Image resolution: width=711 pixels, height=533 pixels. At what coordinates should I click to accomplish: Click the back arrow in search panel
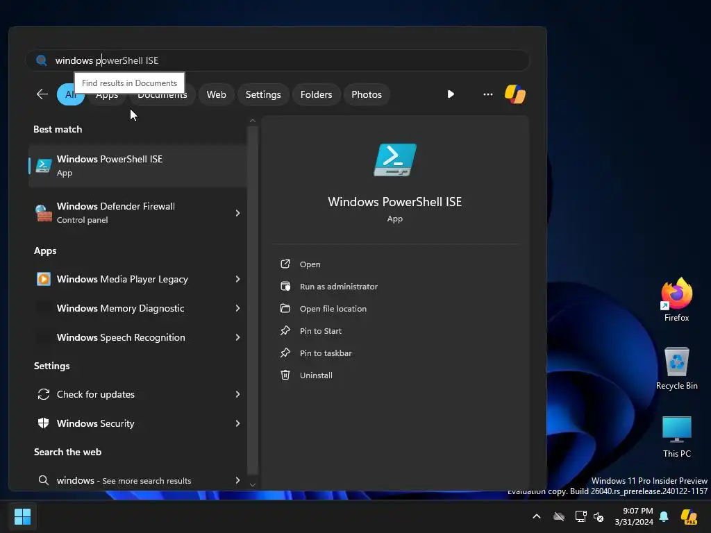click(x=42, y=94)
